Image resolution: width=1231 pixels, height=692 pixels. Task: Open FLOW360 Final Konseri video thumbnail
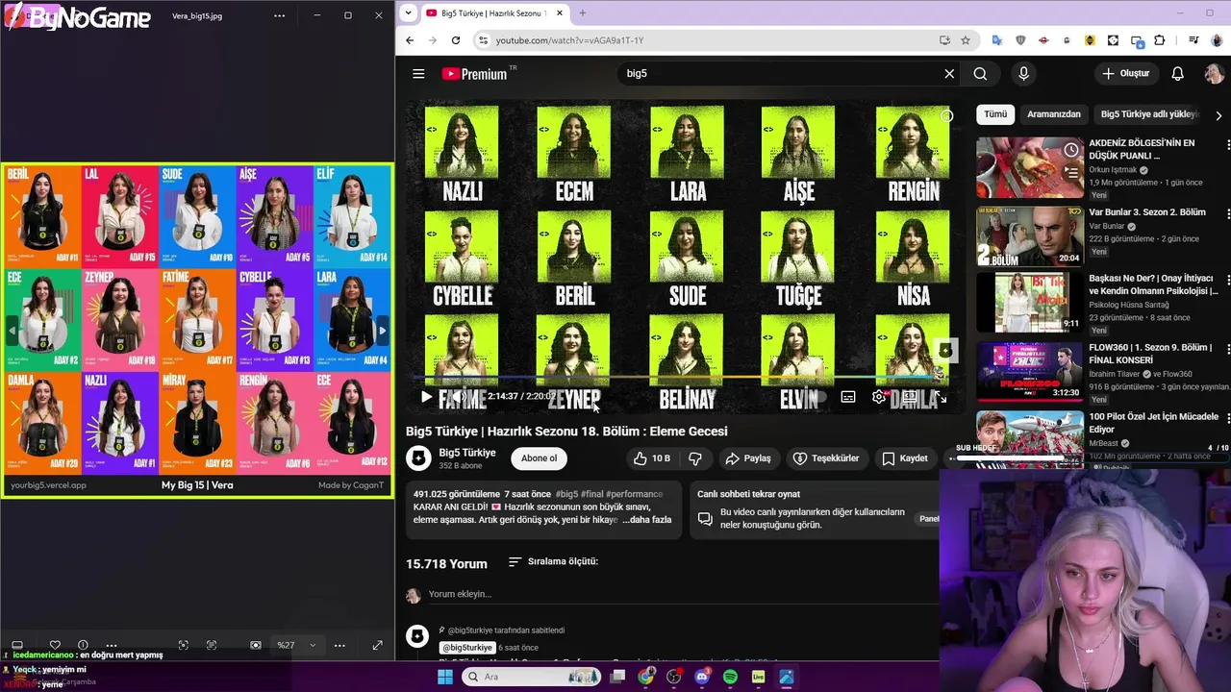pyautogui.click(x=1030, y=374)
